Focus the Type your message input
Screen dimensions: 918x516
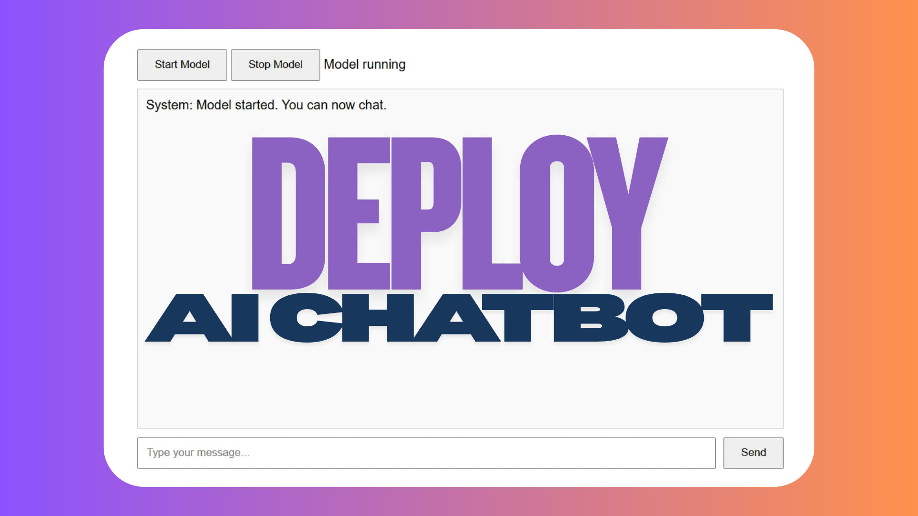[x=426, y=452]
